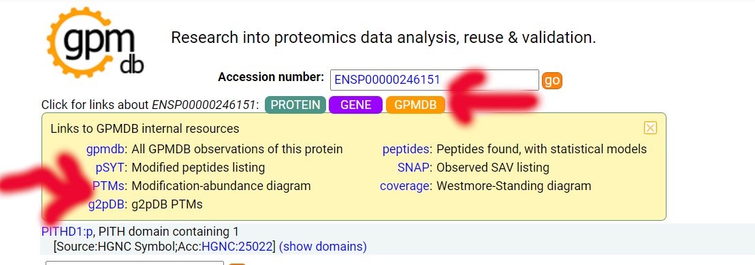Click the small orange button at bottom
Viewport: 755px width, 265px height.
coord(237,264)
